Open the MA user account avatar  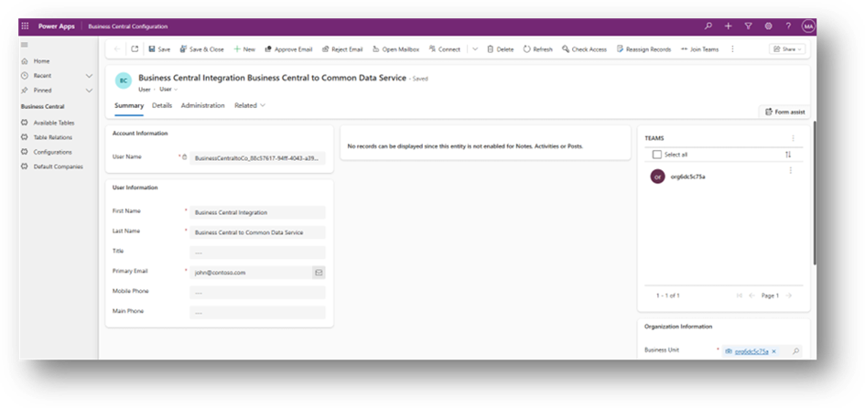(x=808, y=27)
